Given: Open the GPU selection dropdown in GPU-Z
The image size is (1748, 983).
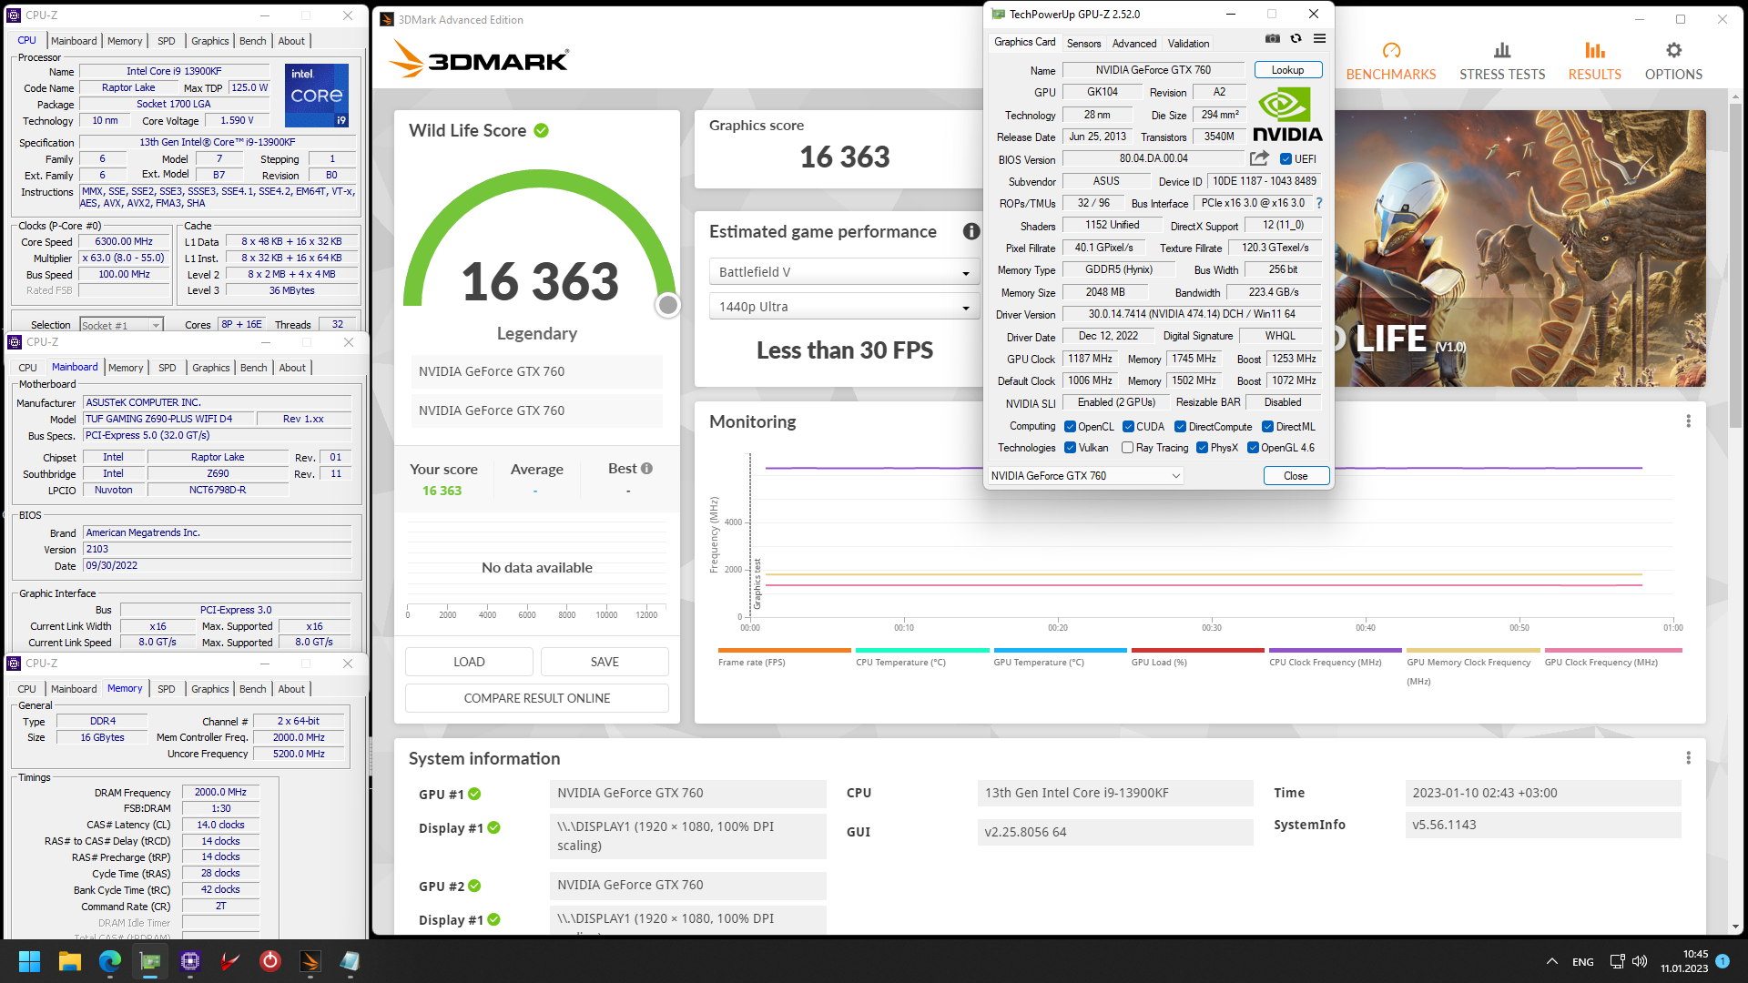Looking at the screenshot, I should [x=1085, y=476].
